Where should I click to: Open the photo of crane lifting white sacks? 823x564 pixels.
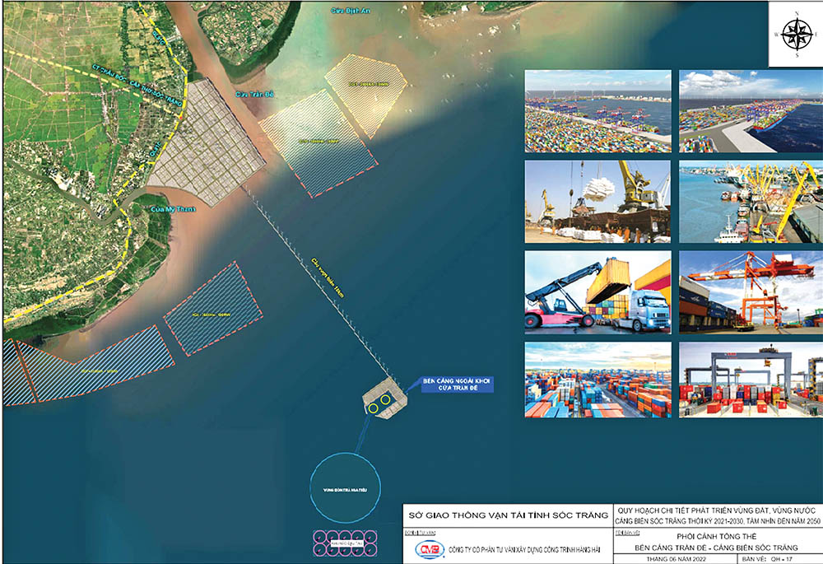597,202
